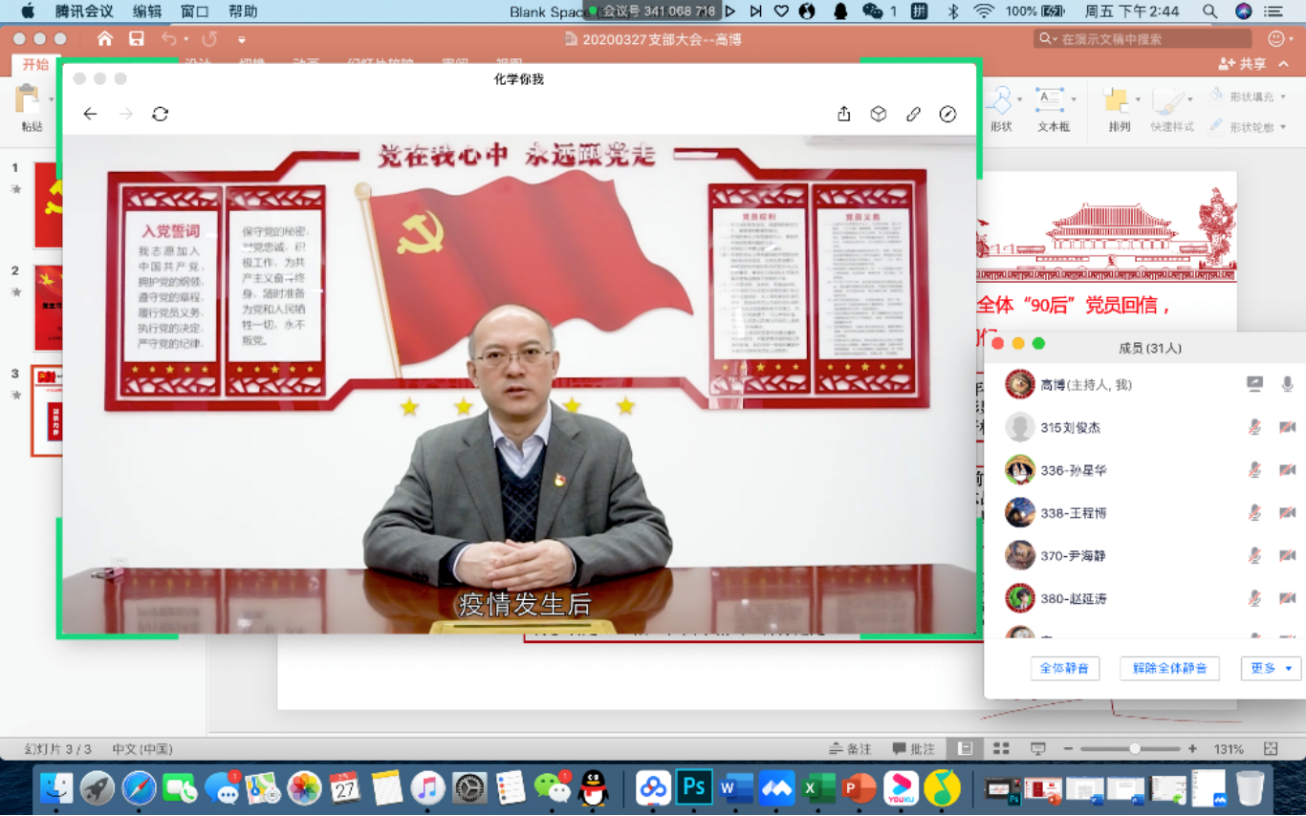Image resolution: width=1306 pixels, height=816 pixels.
Task: Click the 全体静音 button
Action: coord(1064,668)
